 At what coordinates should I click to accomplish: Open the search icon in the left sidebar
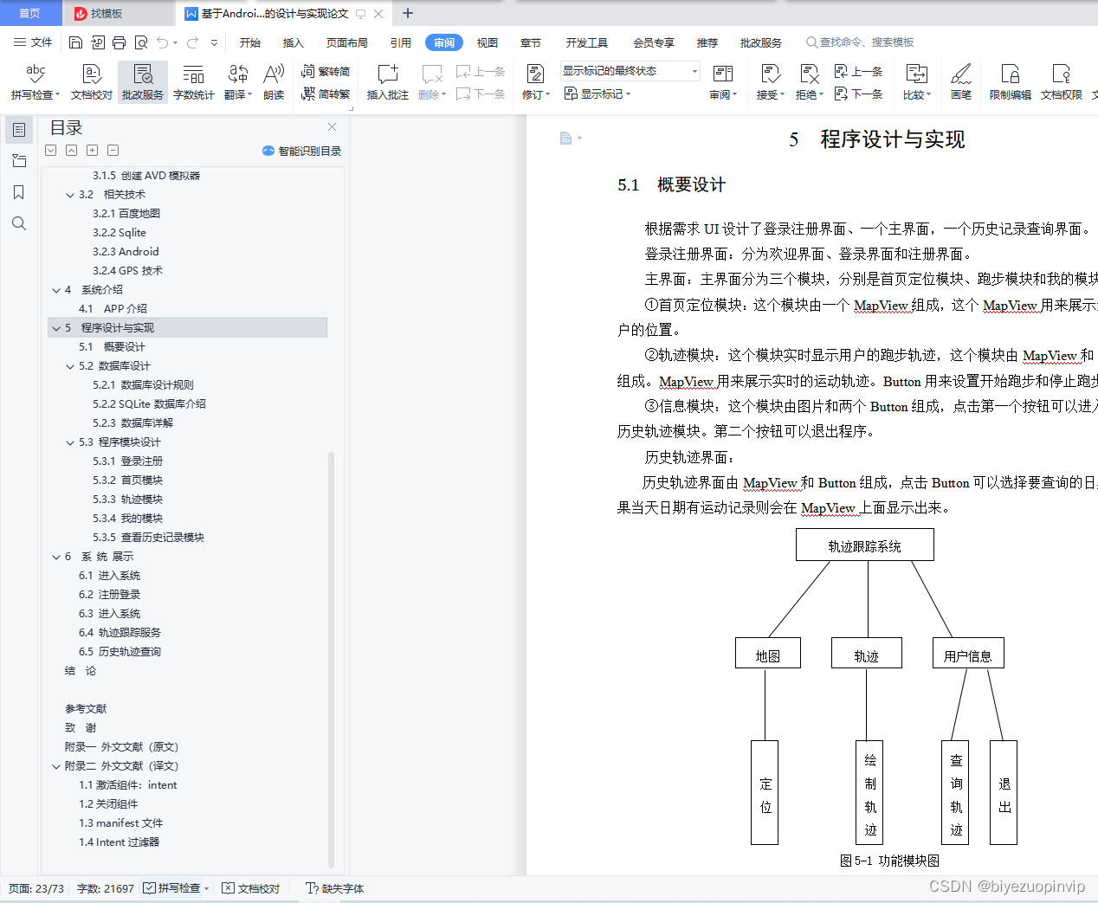coord(19,223)
